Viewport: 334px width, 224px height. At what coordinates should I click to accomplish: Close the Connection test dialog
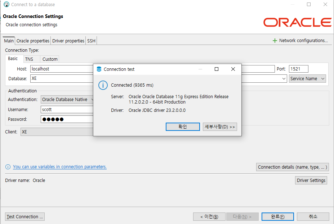tap(233, 69)
